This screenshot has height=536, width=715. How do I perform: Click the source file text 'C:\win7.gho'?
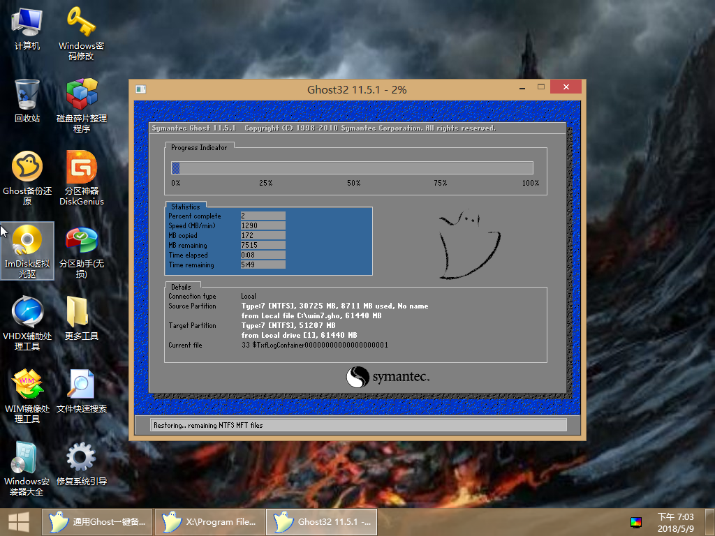point(318,316)
